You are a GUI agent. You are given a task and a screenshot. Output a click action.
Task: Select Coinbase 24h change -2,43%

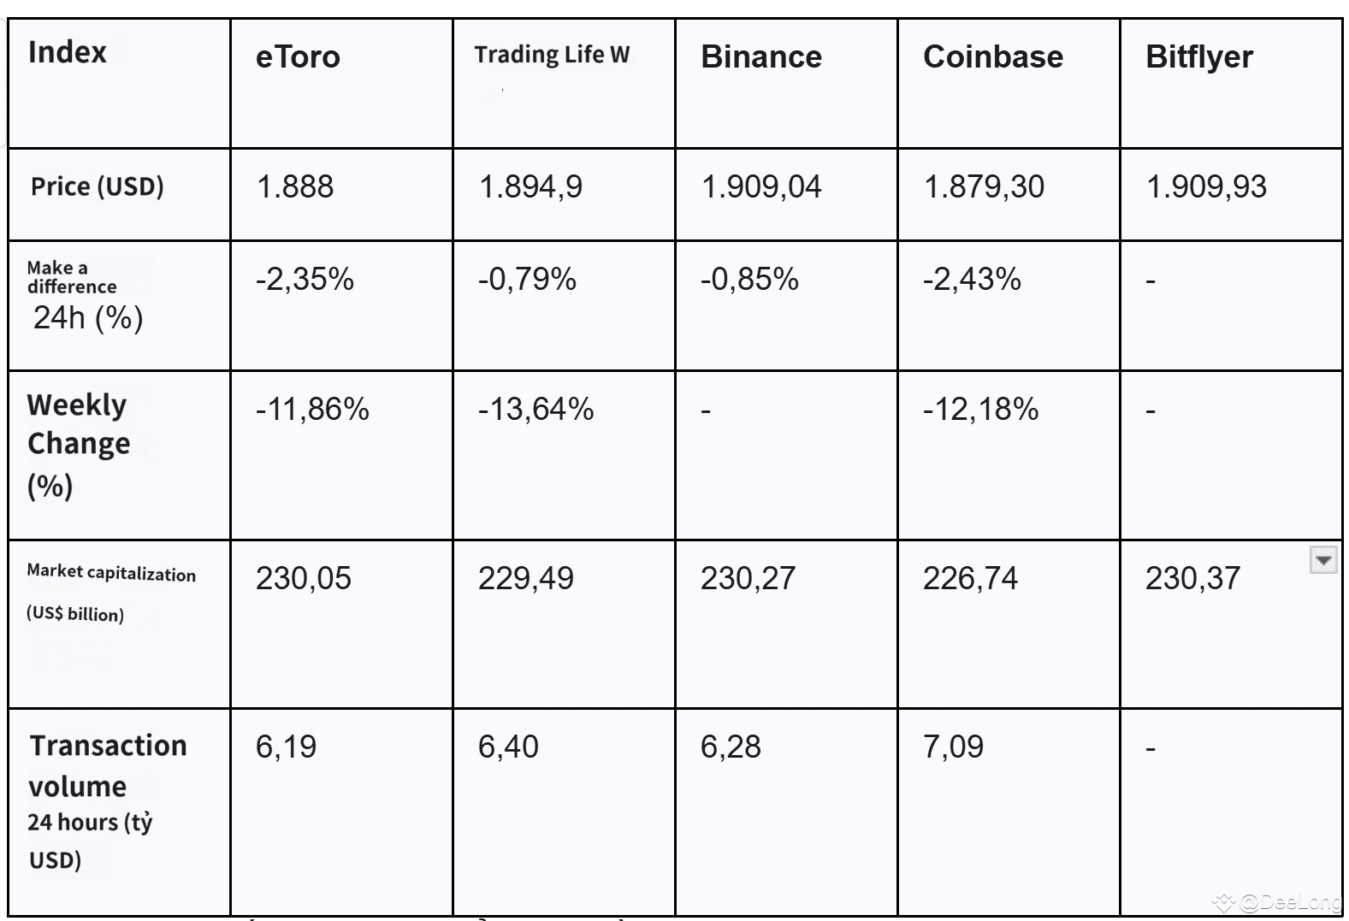click(971, 279)
